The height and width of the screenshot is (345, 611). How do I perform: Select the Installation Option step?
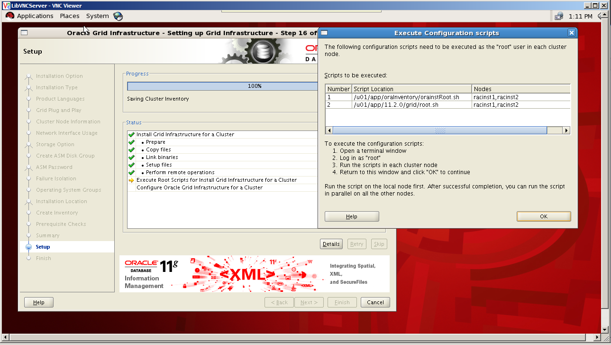(x=59, y=76)
